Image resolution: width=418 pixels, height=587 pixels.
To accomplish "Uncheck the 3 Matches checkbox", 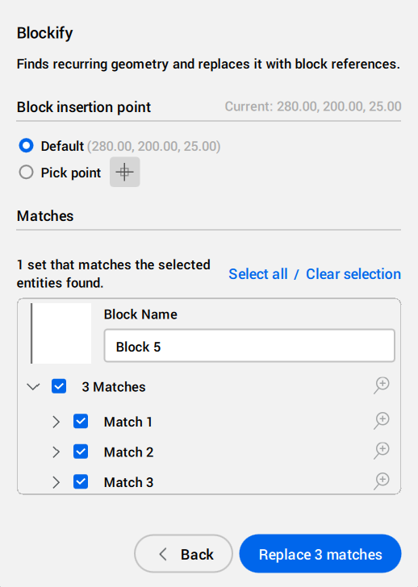I will tap(59, 386).
